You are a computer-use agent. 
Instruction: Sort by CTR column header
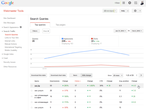click(x=101, y=81)
